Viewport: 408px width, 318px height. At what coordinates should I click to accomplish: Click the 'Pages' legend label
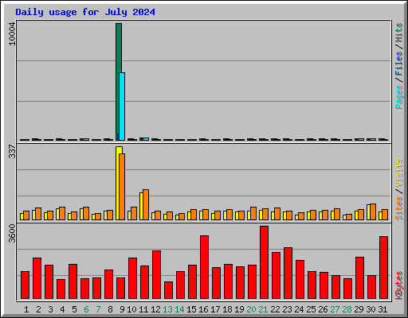398,97
